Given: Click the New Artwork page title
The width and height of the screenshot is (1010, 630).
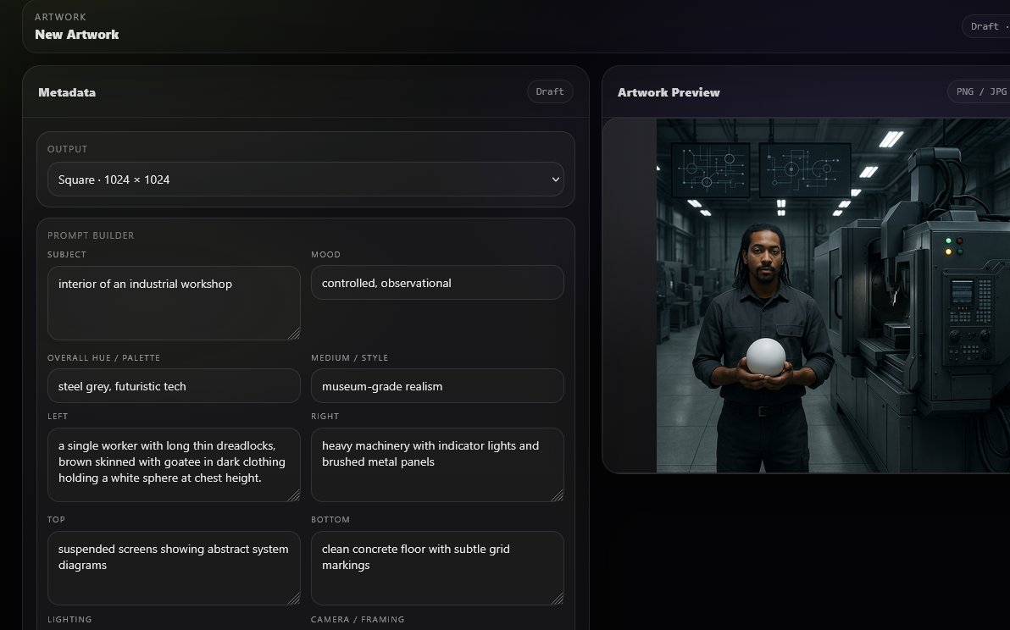Looking at the screenshot, I should point(76,35).
